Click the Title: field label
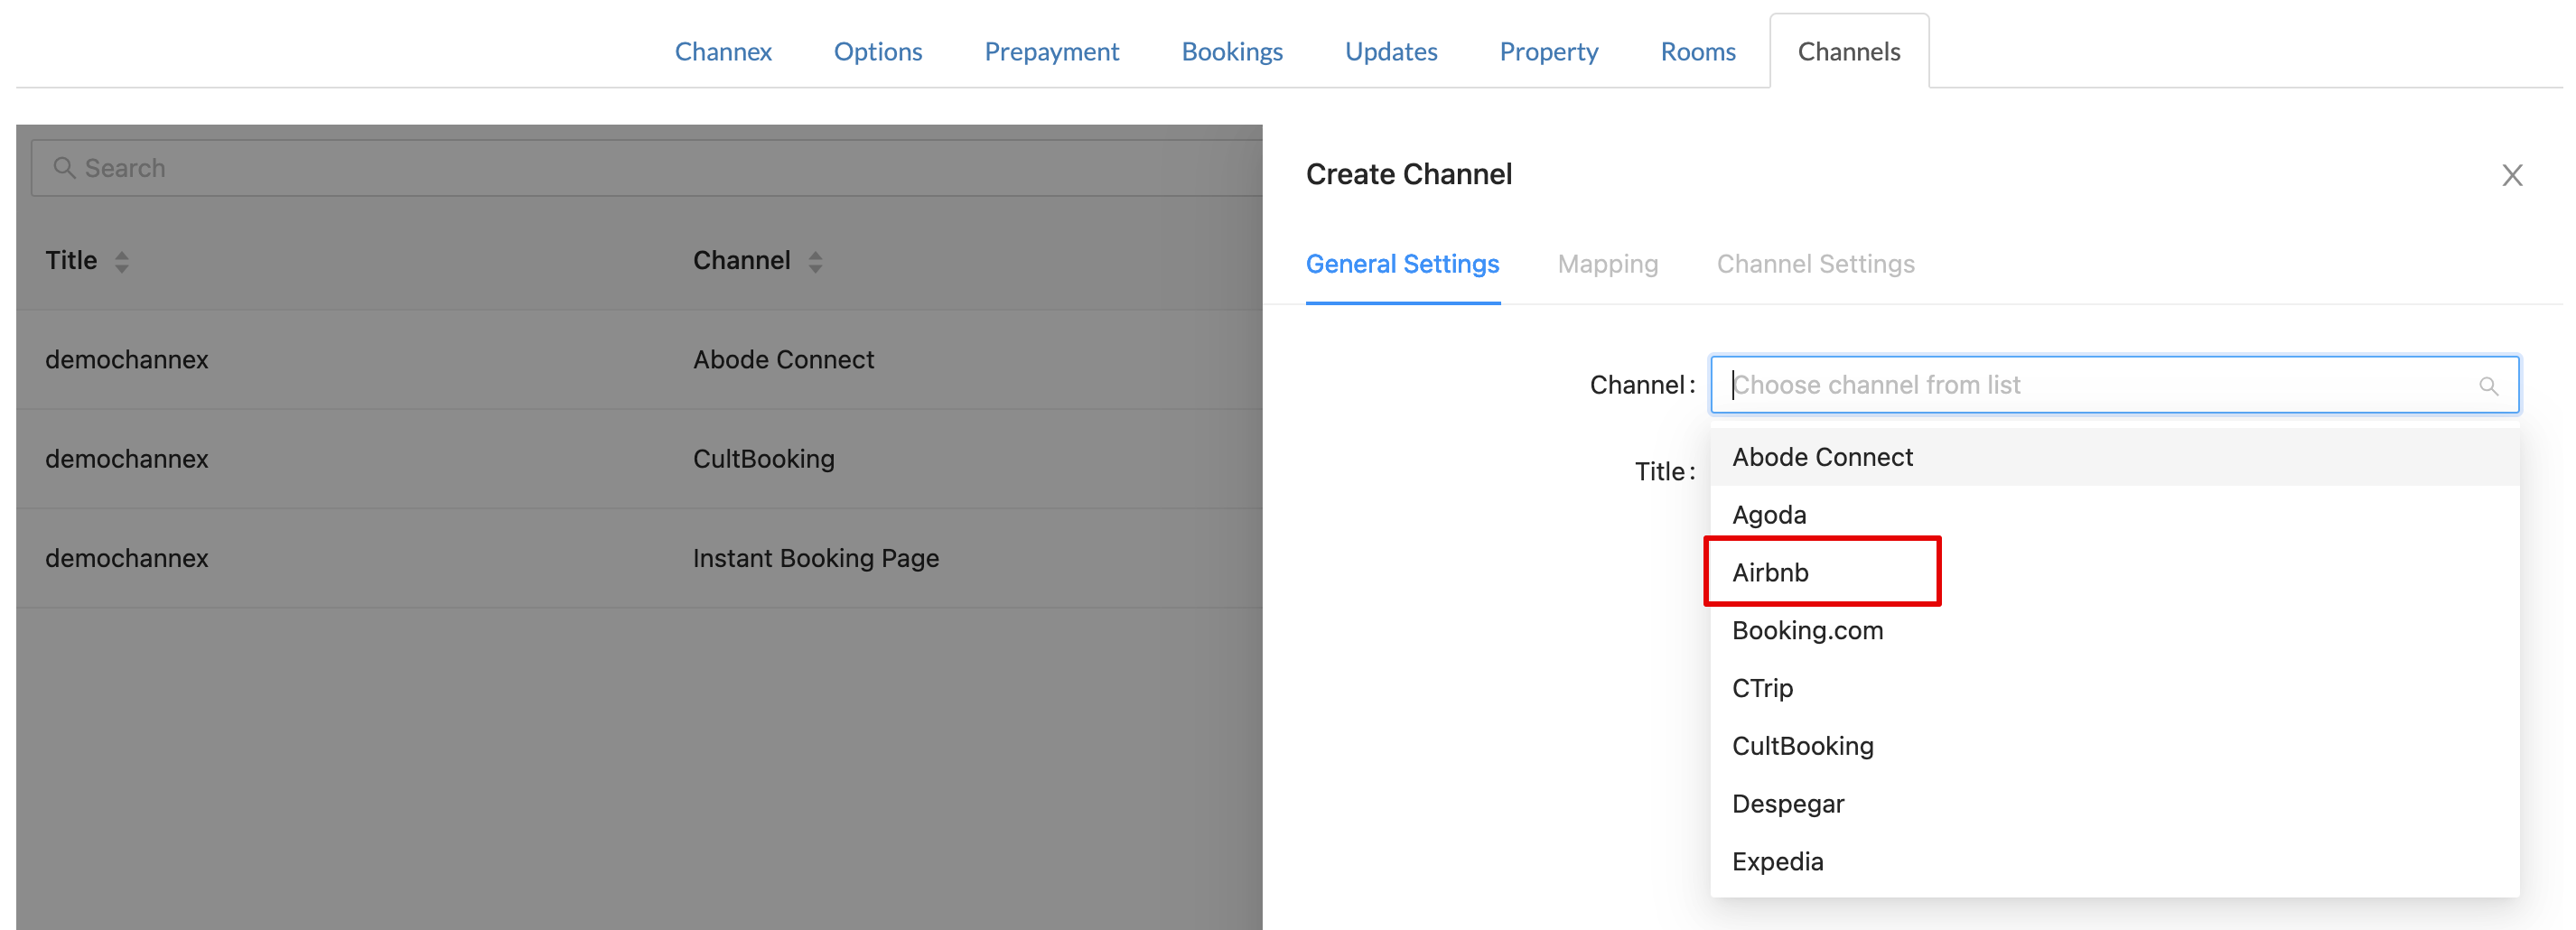This screenshot has width=2576, height=930. pyautogui.click(x=1664, y=471)
